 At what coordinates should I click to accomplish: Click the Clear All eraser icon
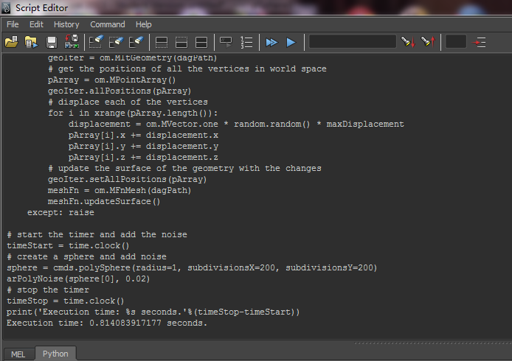pyautogui.click(x=136, y=42)
